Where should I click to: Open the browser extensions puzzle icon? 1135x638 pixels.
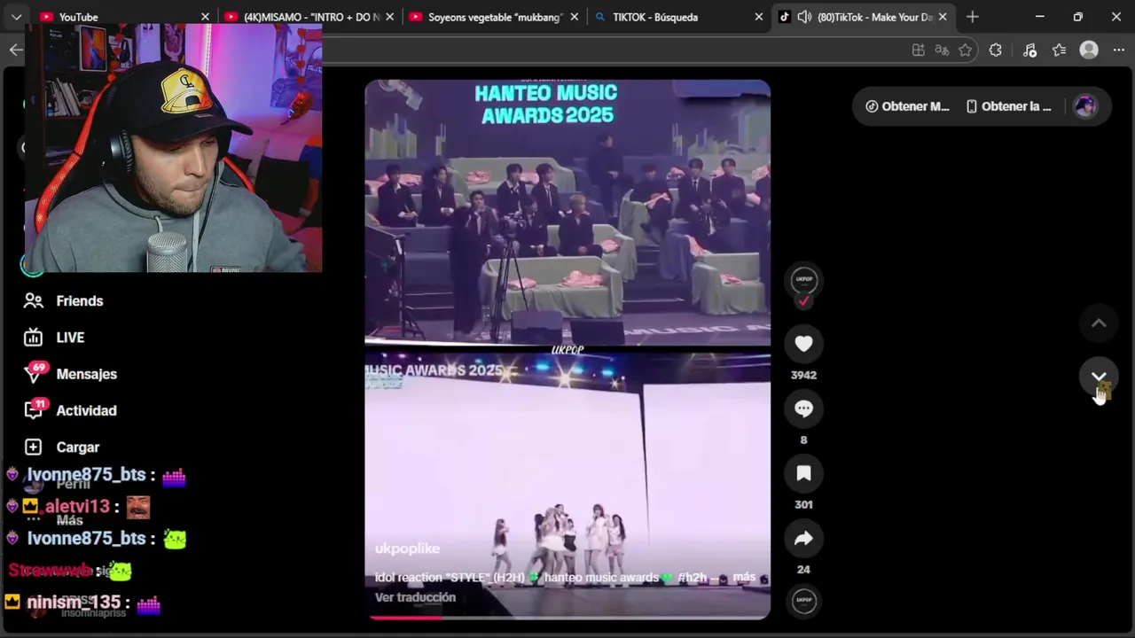coord(995,51)
